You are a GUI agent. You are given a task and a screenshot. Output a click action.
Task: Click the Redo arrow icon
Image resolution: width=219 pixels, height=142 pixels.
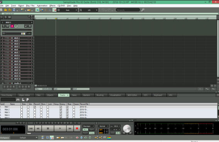(x=109, y=10)
